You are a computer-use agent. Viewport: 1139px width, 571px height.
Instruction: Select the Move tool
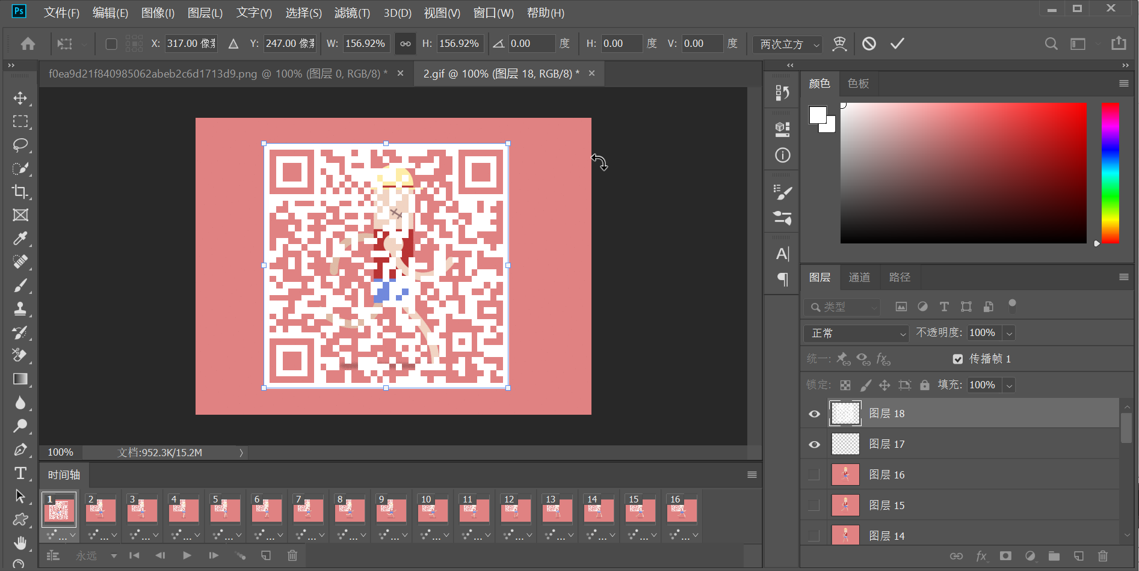pyautogui.click(x=20, y=98)
